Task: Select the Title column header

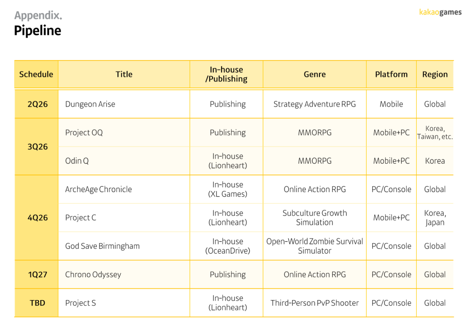Action: 124,74
